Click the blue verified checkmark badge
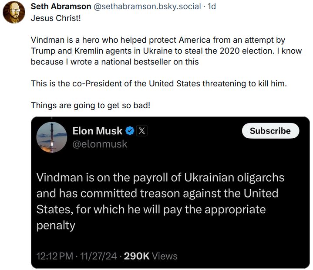Image resolution: width=313 pixels, height=270 pixels. click(x=130, y=130)
